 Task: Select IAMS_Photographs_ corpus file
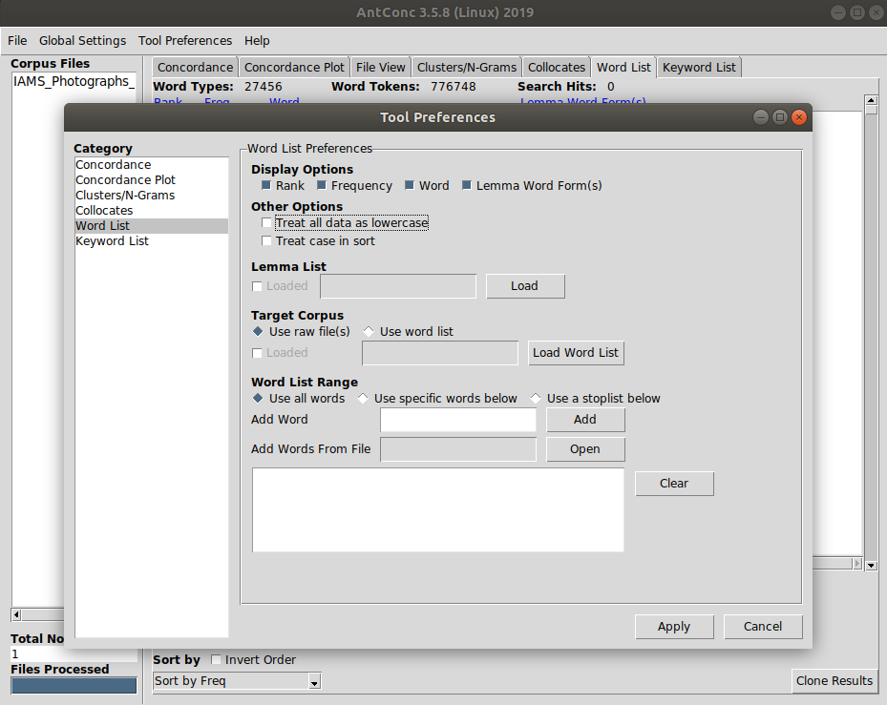point(74,81)
